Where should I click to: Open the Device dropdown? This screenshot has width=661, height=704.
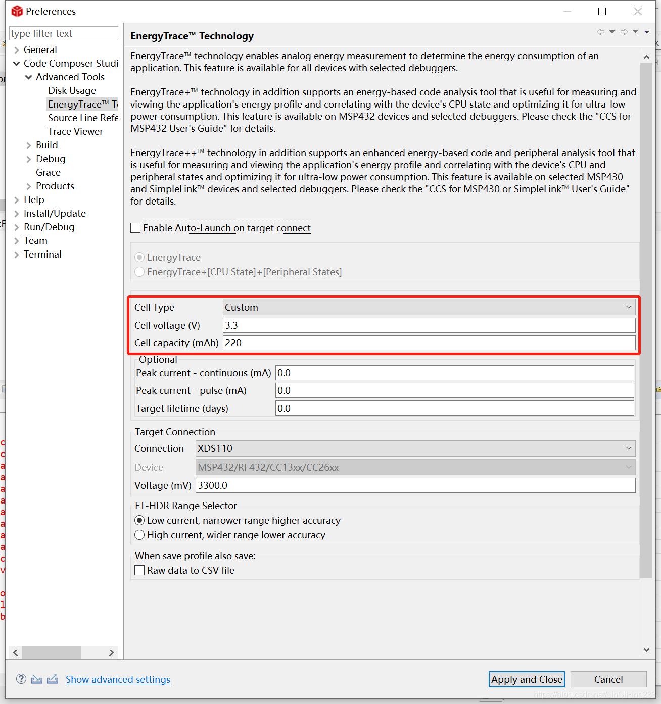pyautogui.click(x=415, y=467)
